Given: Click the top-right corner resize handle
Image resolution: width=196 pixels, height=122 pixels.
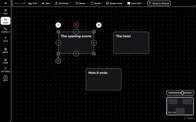Looking at the screenshot, I should (94, 32).
